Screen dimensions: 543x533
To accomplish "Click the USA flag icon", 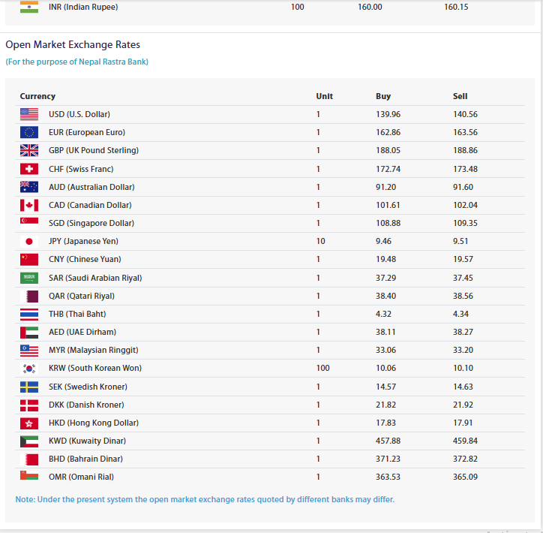I will [29, 114].
